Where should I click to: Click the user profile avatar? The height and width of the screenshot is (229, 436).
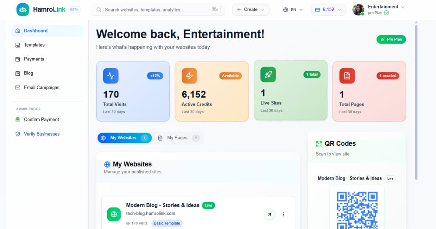coord(358,10)
